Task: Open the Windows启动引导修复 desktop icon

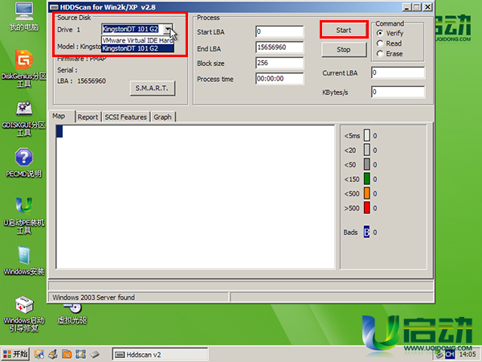Action: click(24, 314)
